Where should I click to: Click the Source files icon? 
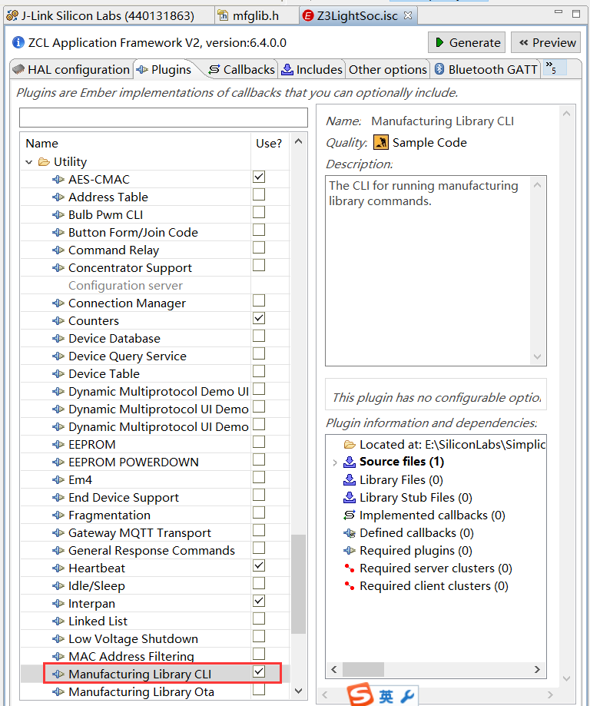(x=350, y=462)
